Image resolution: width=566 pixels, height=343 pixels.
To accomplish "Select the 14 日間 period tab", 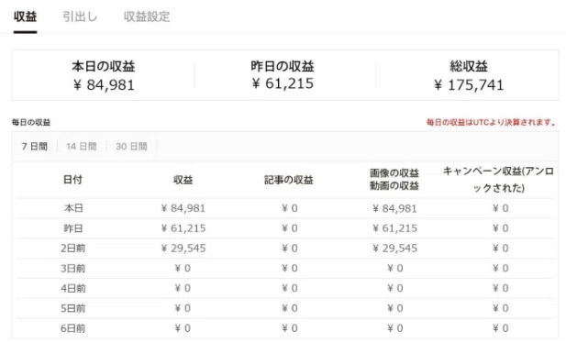I will tap(82, 146).
